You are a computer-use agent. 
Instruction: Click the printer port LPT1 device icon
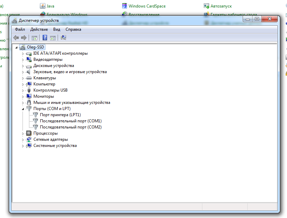click(35, 115)
